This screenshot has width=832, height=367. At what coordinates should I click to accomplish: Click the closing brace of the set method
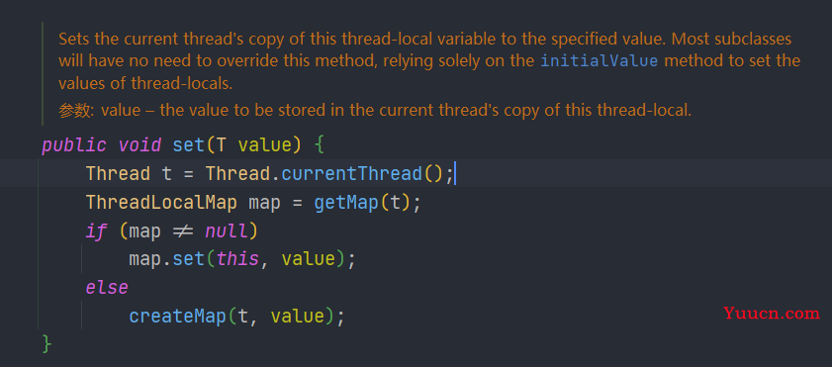46,344
